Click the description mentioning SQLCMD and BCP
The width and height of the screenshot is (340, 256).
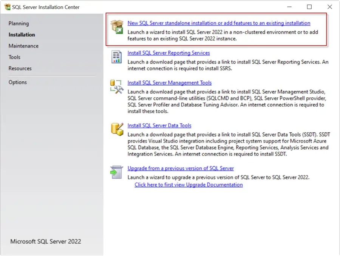click(227, 101)
